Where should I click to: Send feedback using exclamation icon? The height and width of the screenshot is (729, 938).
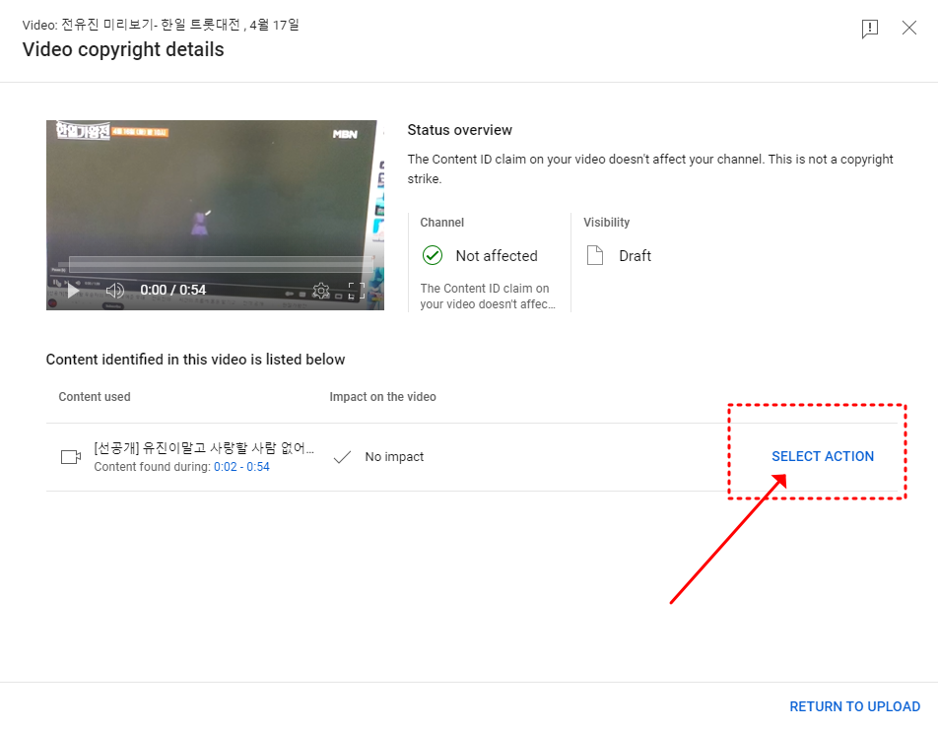tap(870, 29)
